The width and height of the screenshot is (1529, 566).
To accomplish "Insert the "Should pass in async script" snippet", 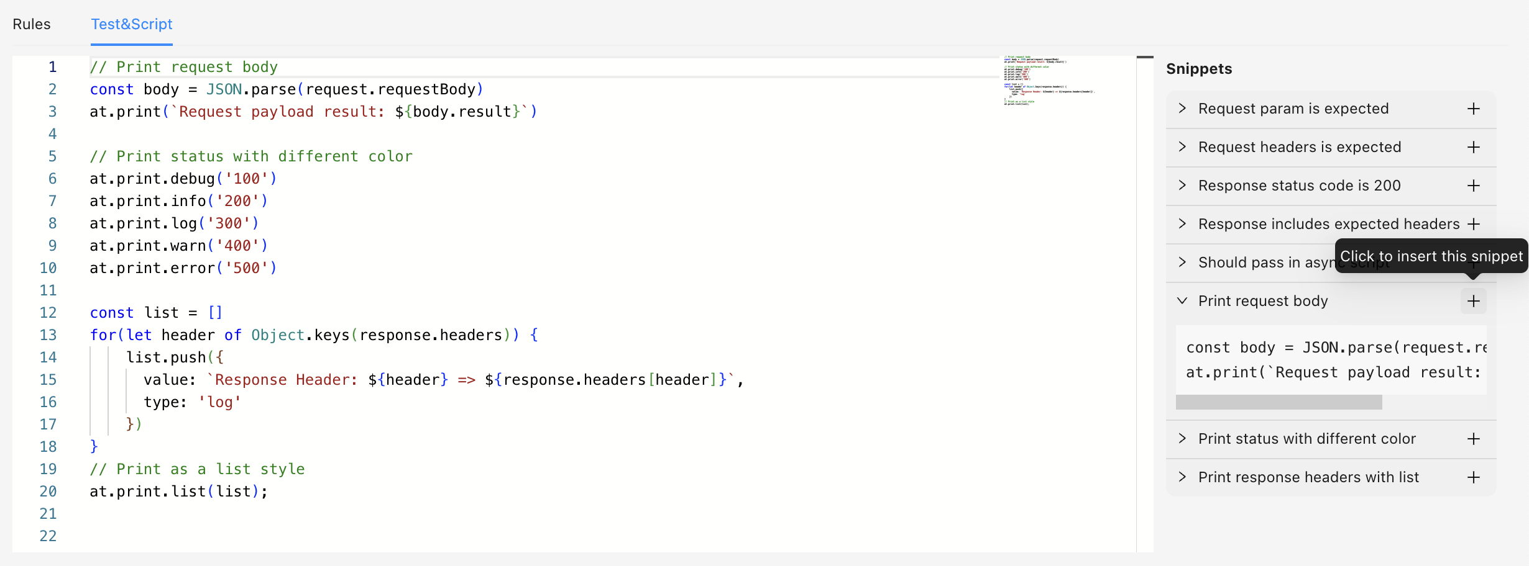I will click(x=1474, y=263).
